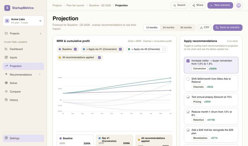Toggle All recommendations applied checkbox
The width and height of the screenshot is (248, 146).
coord(99,57)
